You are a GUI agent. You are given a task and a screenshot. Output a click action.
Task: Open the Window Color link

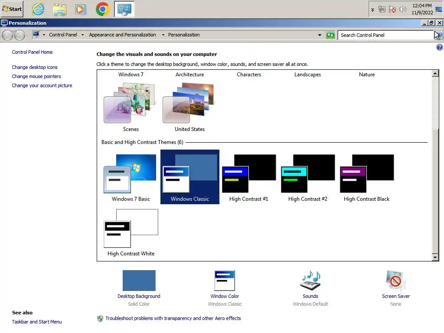tap(225, 296)
